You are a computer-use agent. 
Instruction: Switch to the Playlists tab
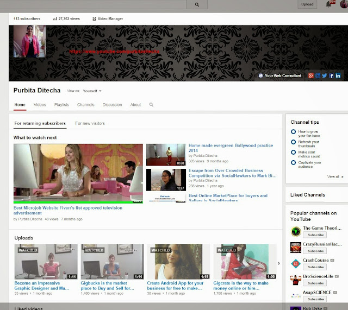point(61,105)
